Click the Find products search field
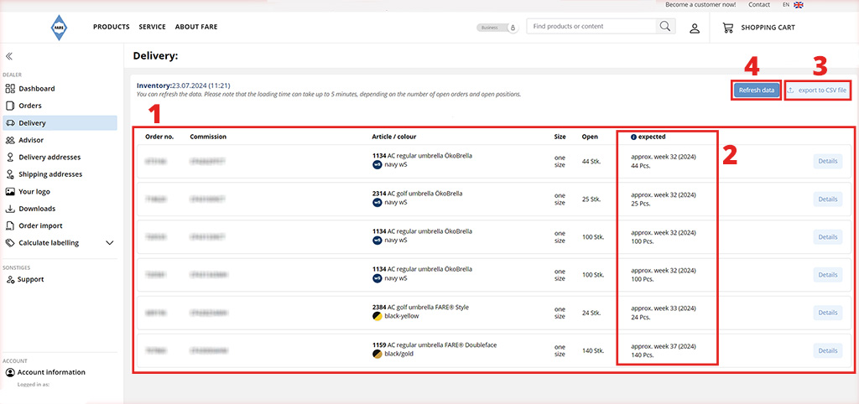The width and height of the screenshot is (859, 404). (x=591, y=26)
